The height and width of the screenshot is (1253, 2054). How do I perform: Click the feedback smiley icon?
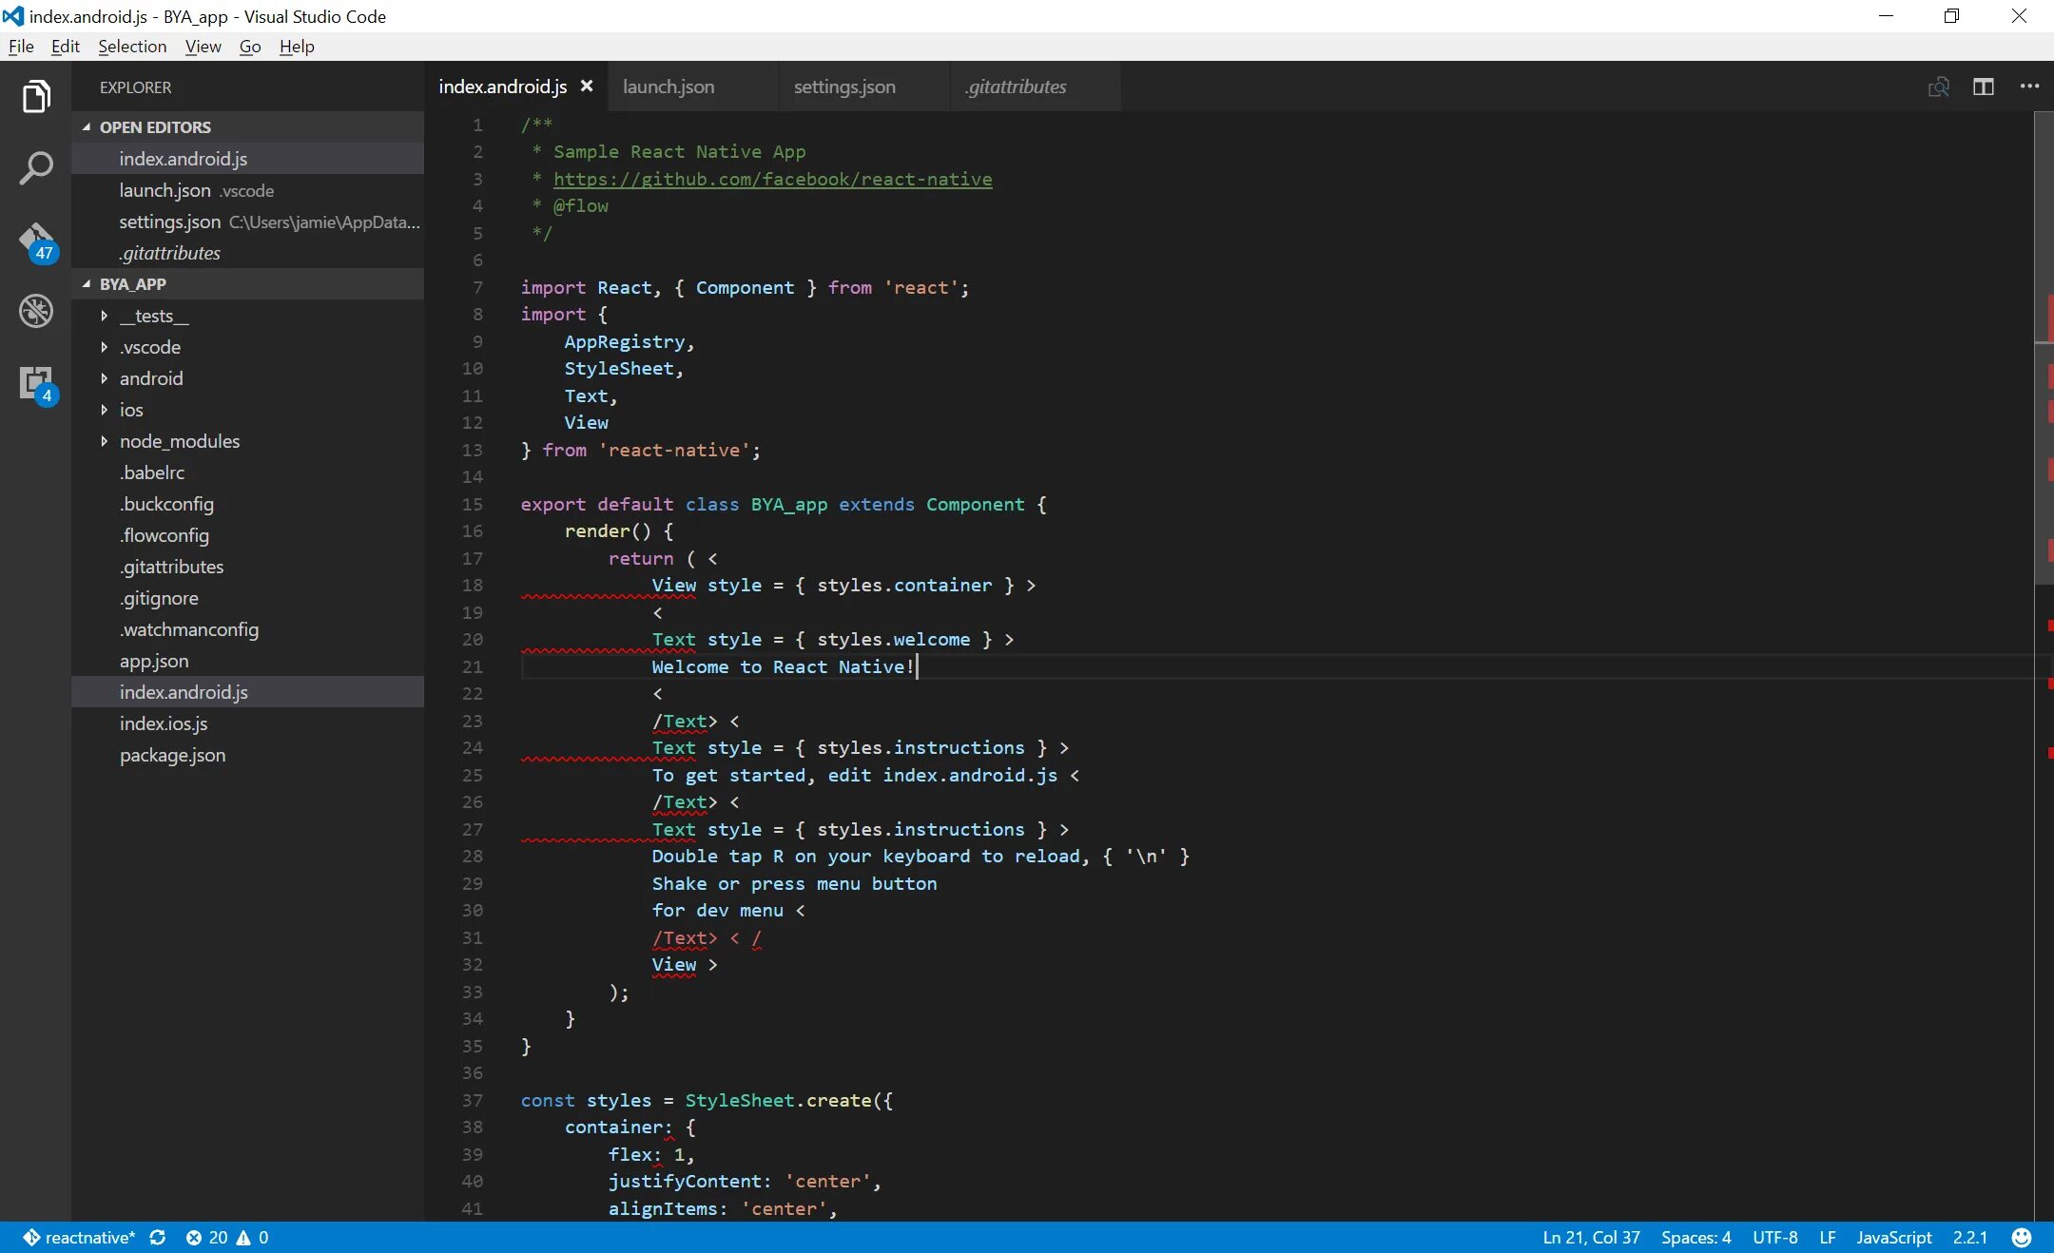2022,1237
